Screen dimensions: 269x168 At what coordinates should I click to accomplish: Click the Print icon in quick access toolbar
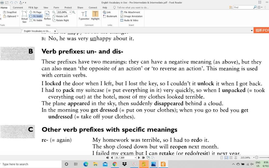click(x=2, y=3)
